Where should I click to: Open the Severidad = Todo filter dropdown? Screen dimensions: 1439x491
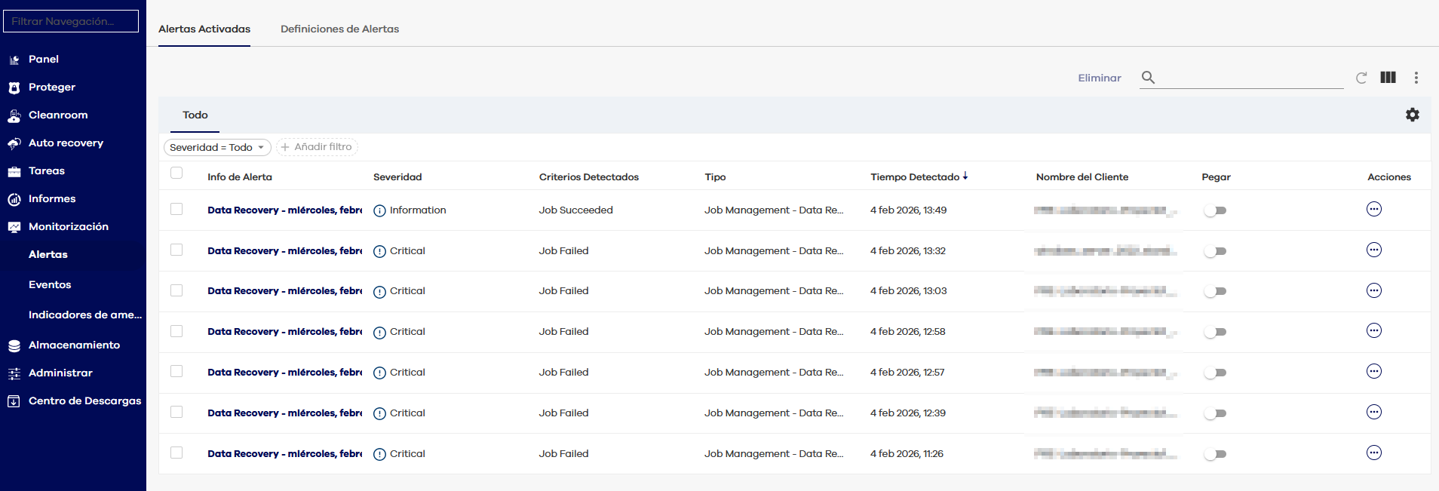coord(217,148)
